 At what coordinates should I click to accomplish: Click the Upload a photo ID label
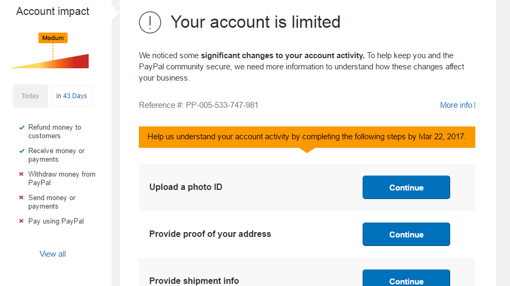186,187
